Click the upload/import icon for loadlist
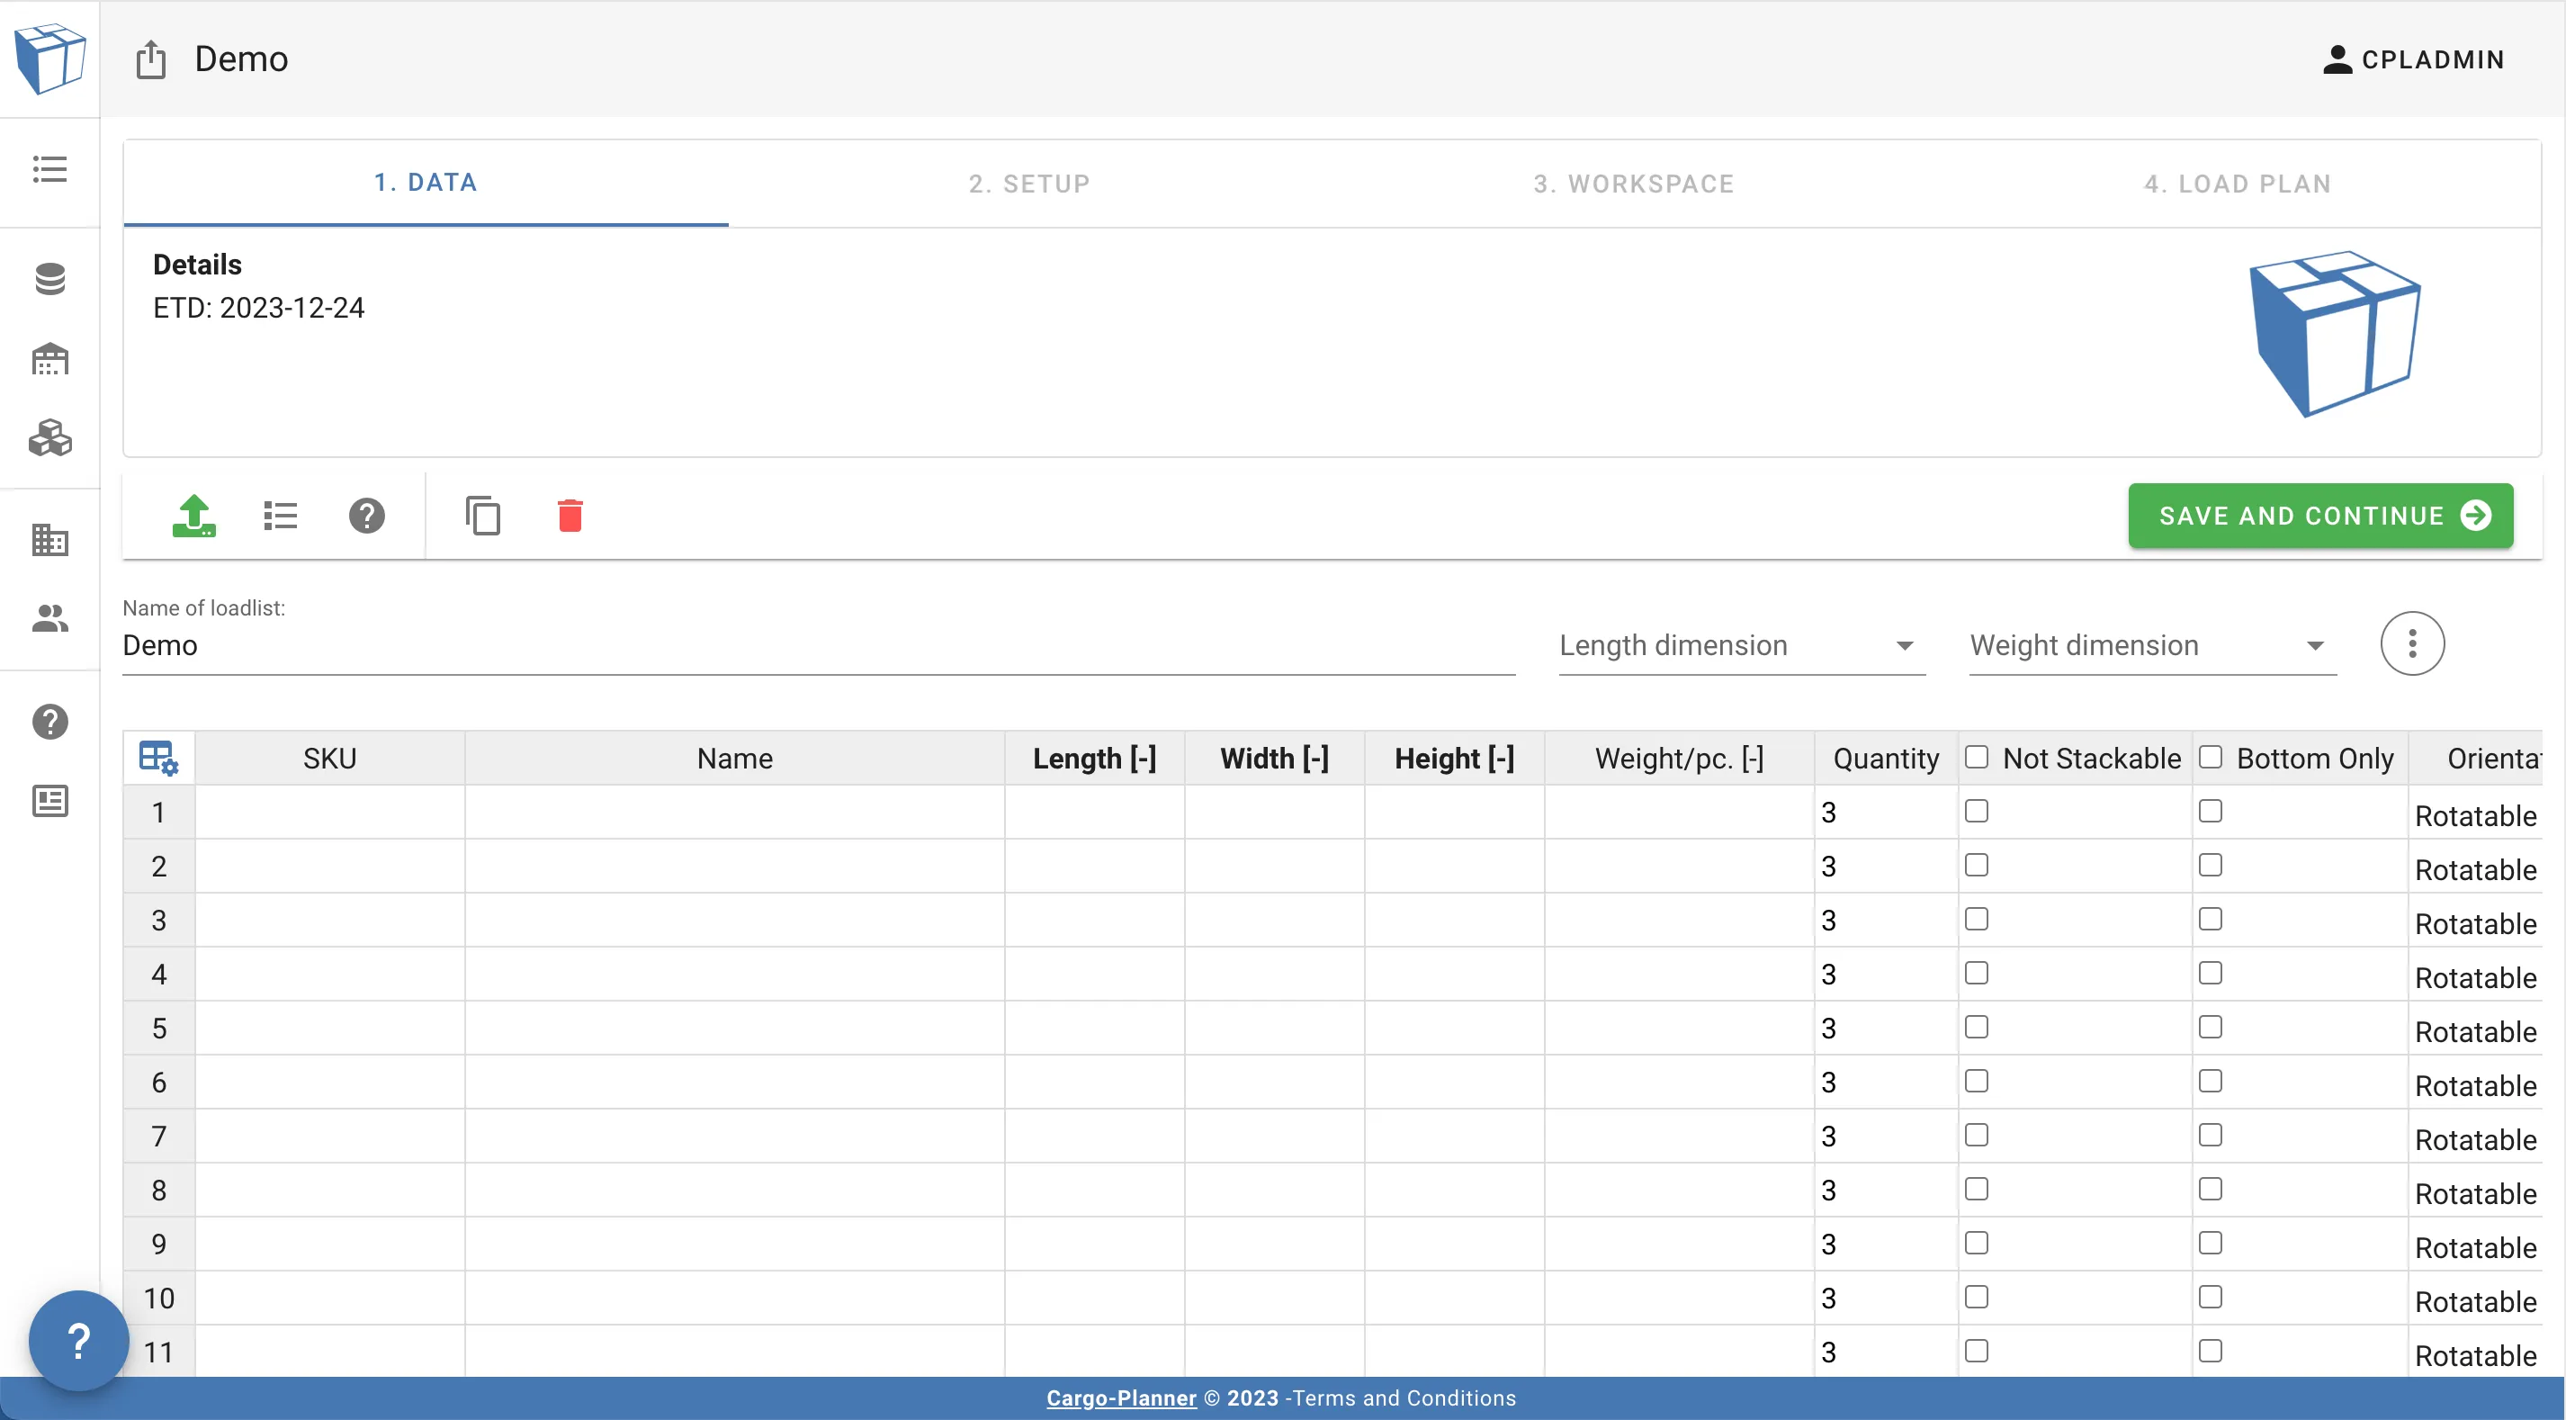This screenshot has width=2566, height=1420. pyautogui.click(x=193, y=514)
